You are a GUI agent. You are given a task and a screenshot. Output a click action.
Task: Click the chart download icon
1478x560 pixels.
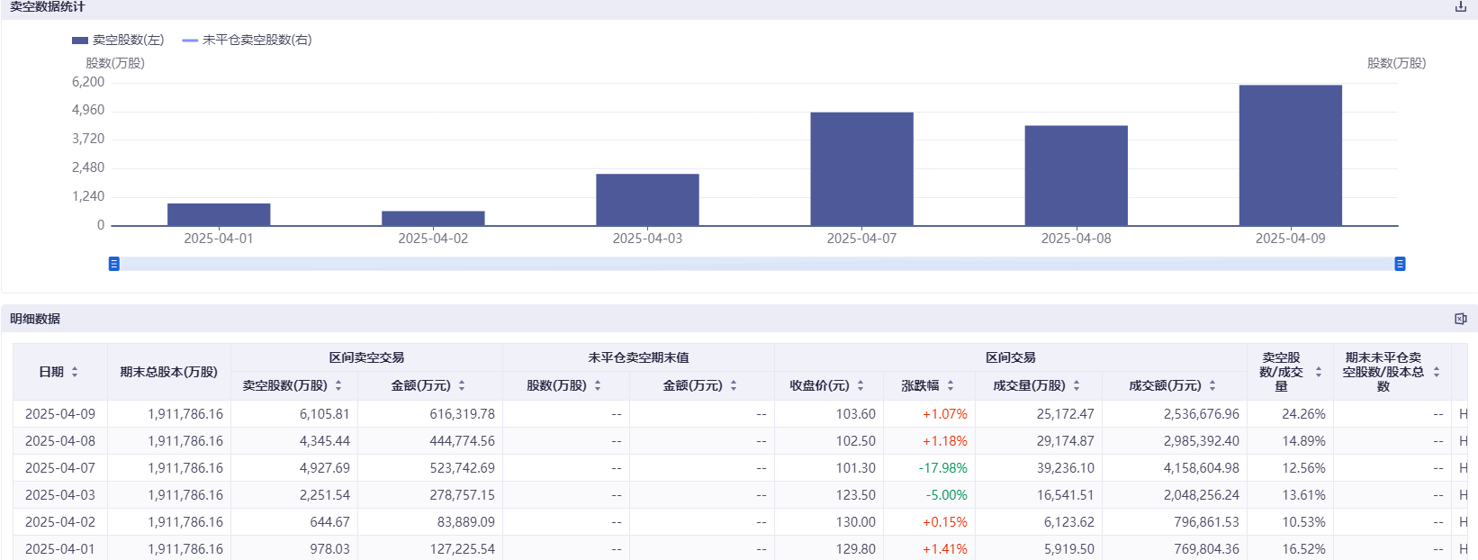1460,6
